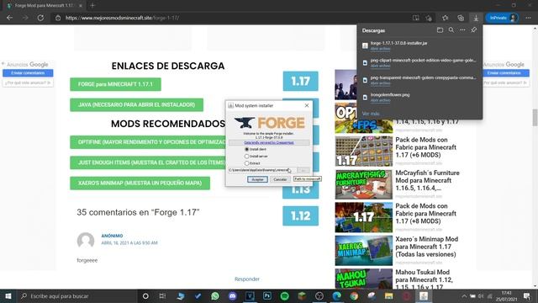The height and width of the screenshot is (303, 538).
Task: Go back to previous page
Action: coord(9,18)
